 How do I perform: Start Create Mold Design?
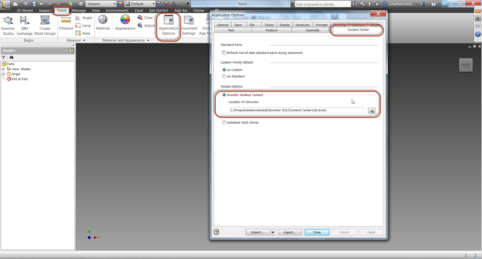(45, 26)
